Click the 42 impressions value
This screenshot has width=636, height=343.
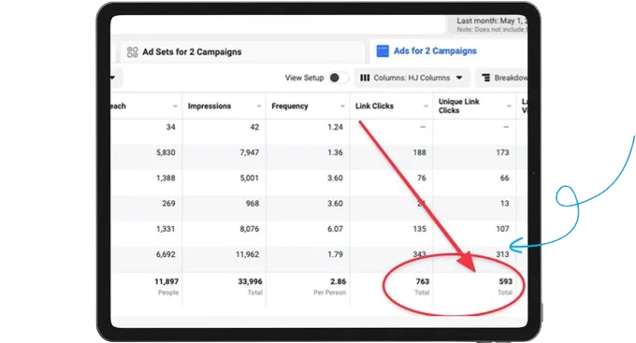click(x=254, y=127)
